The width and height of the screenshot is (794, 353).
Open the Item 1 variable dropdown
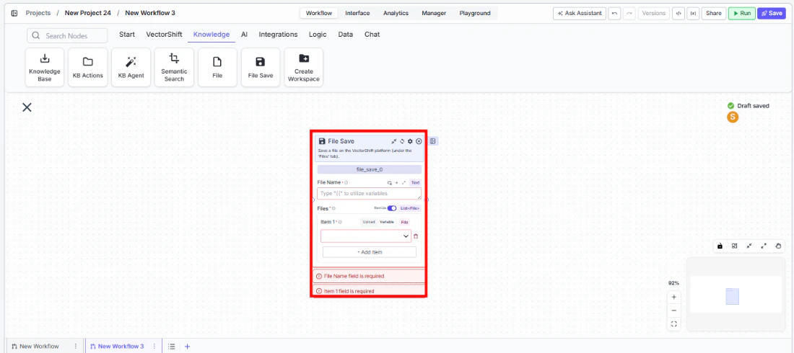366,236
